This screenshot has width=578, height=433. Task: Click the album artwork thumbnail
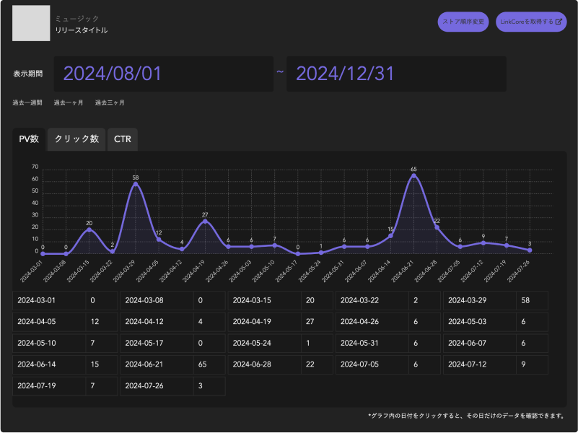point(31,23)
